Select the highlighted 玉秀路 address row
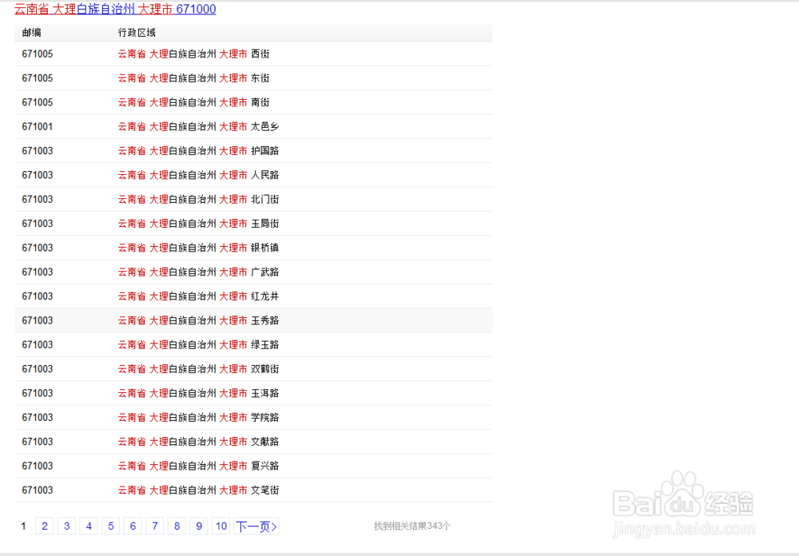Screen dimensions: 799x556 click(x=253, y=320)
